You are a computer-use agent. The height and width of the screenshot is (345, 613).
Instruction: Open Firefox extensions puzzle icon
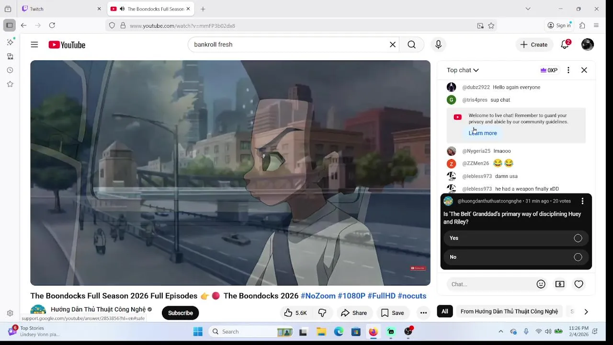[x=582, y=25]
